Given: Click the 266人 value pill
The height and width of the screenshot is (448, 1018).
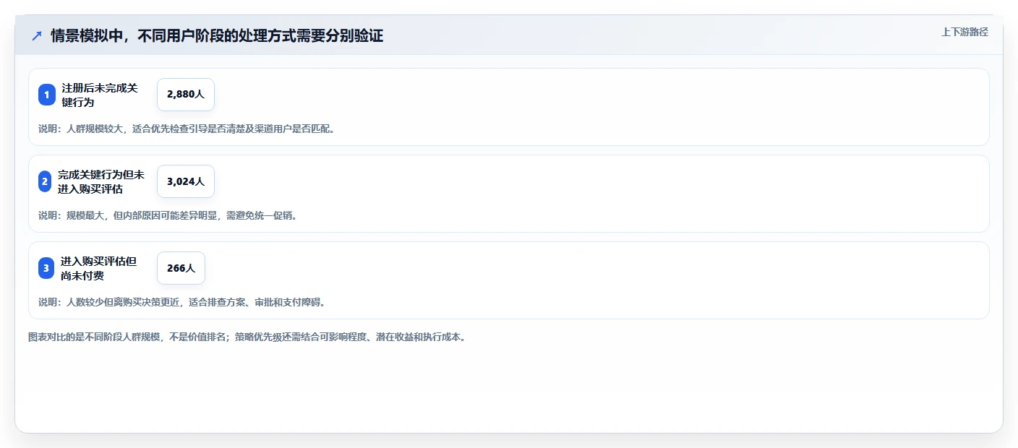Looking at the screenshot, I should 181,268.
